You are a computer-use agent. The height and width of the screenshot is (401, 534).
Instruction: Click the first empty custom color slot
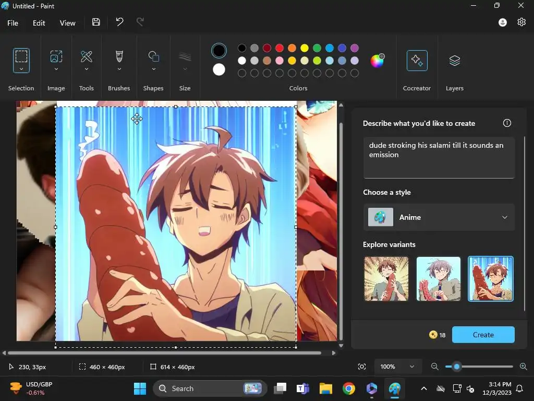tap(242, 73)
